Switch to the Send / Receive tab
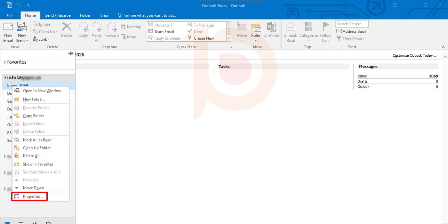Viewport: 448px width, 224px height. coord(58,15)
